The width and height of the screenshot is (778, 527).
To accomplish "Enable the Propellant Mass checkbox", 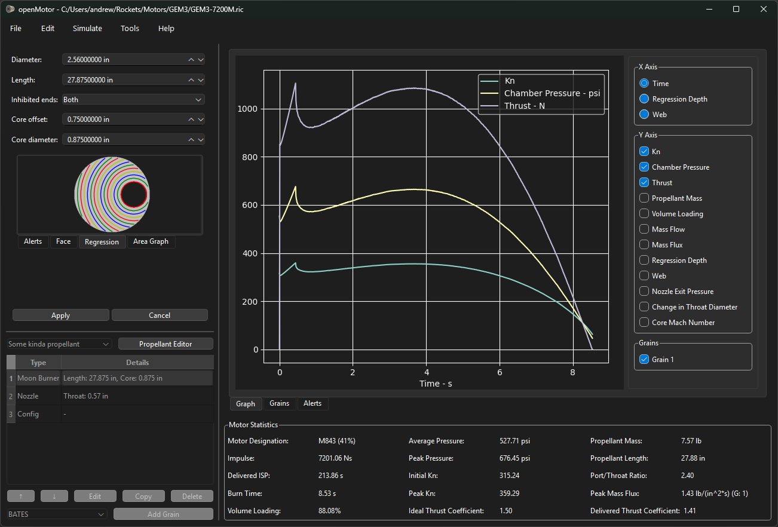I will coord(644,198).
